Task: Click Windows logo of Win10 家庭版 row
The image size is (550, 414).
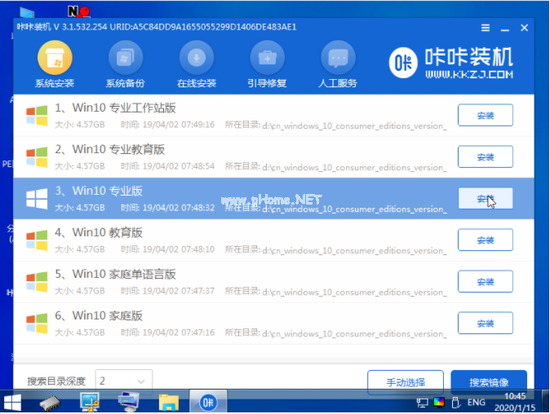Action: click(37, 324)
